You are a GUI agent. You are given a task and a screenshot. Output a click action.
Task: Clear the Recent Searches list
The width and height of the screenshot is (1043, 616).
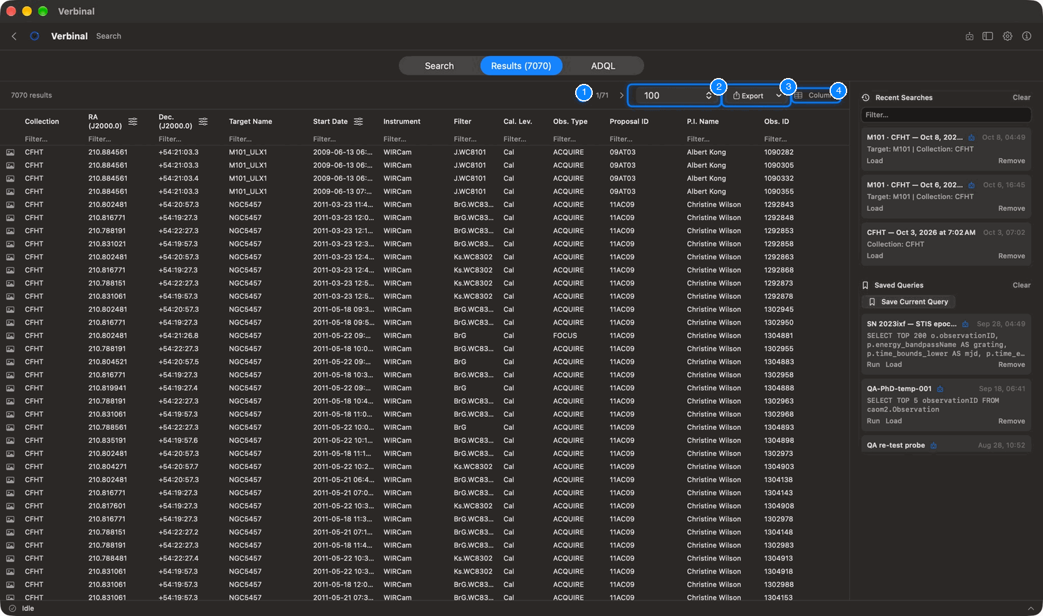tap(1022, 98)
